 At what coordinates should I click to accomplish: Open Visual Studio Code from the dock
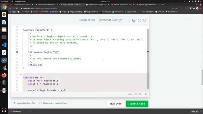coord(4,45)
